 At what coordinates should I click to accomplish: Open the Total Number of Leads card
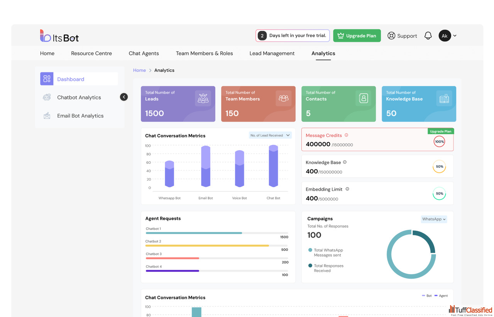(x=178, y=104)
